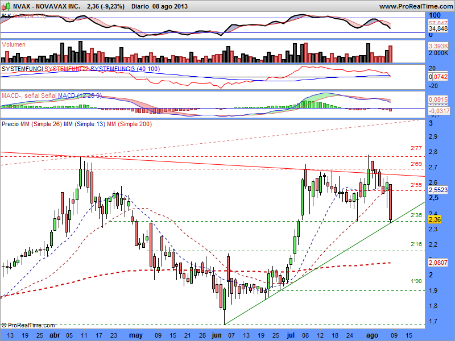This screenshot has height=341, width=455.
Task: Click the black 'SYSTEMFUNGI' indicator label
Action: tap(22, 69)
